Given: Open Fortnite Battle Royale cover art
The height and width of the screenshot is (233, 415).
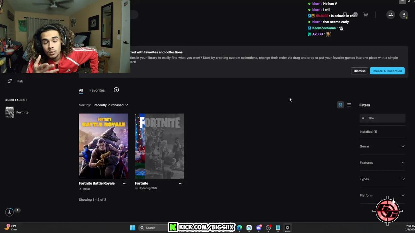Looking at the screenshot, I should 103,146.
